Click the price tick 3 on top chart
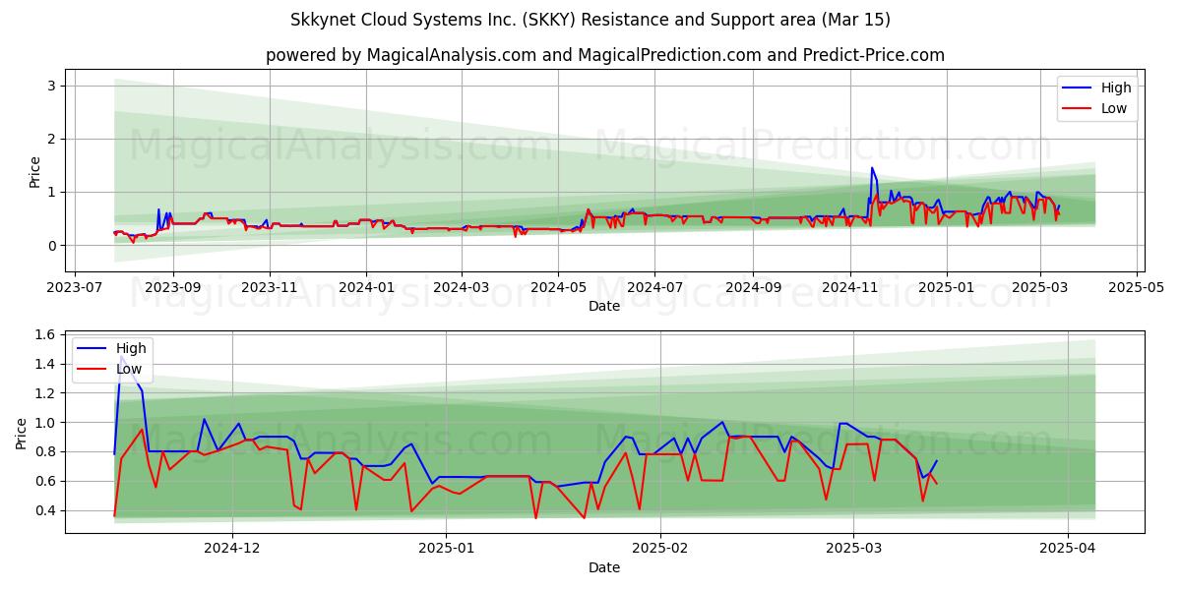Screen dimensions: 1181x590 coord(53,86)
